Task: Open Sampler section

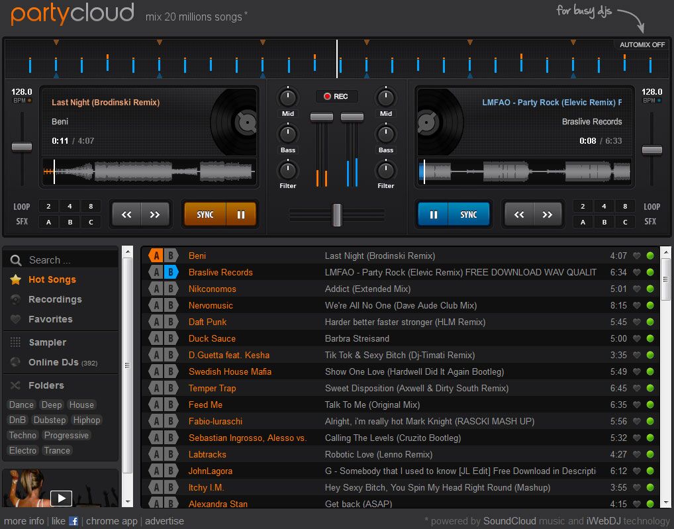Action: [x=47, y=342]
